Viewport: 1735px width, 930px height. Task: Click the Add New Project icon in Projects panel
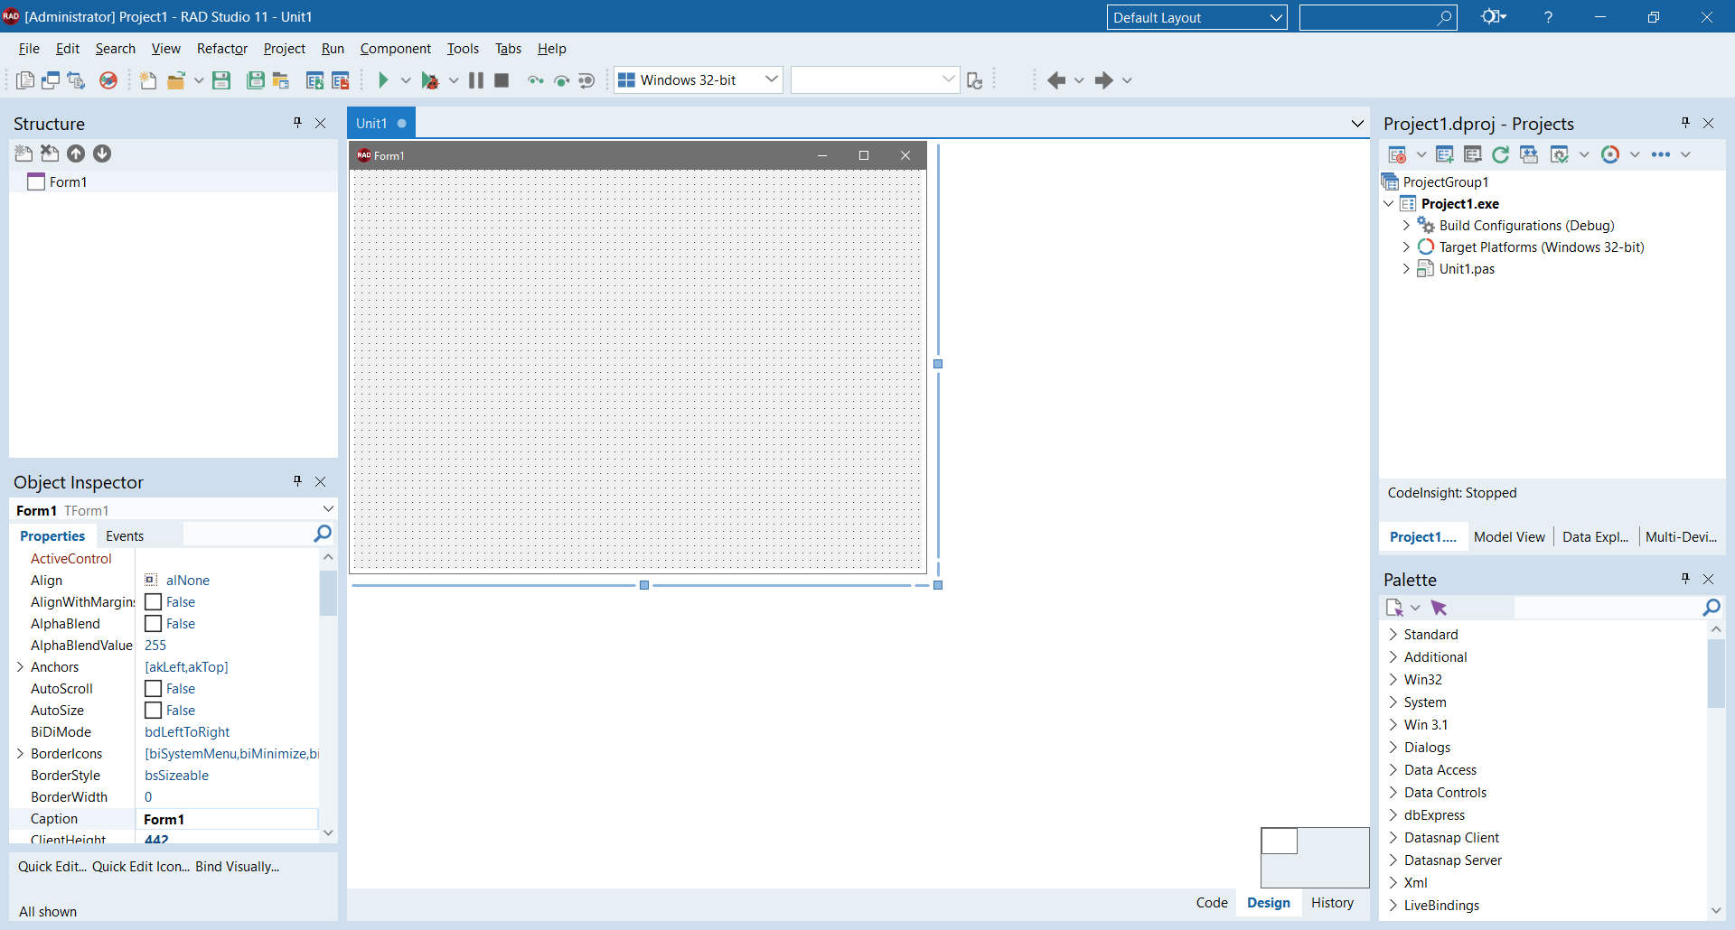point(1445,154)
